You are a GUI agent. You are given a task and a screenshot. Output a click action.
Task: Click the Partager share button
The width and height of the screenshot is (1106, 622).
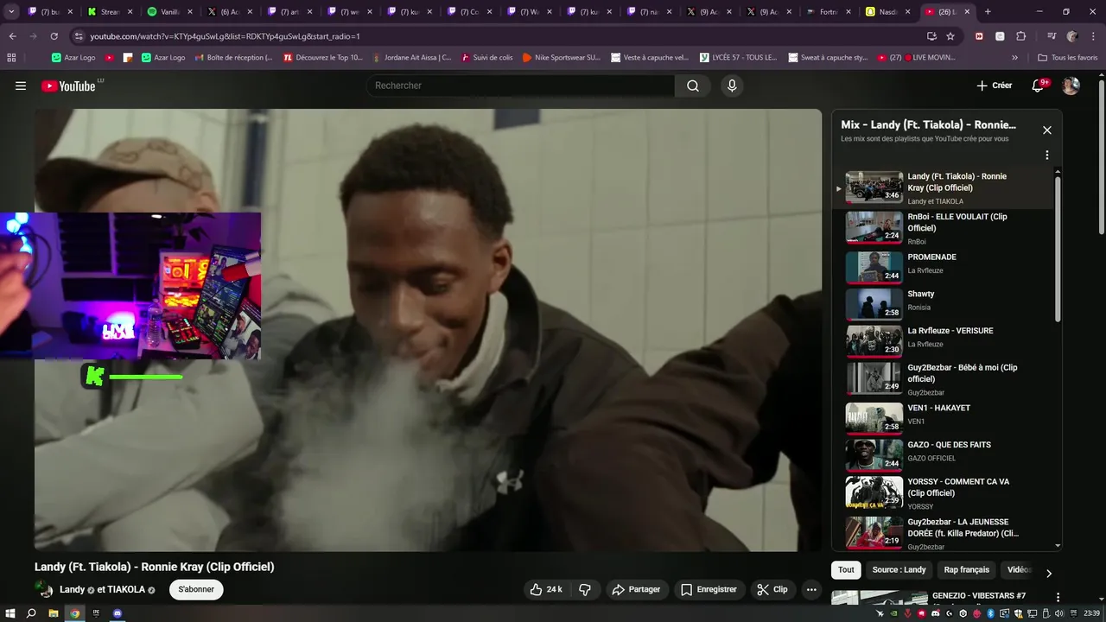click(x=636, y=589)
